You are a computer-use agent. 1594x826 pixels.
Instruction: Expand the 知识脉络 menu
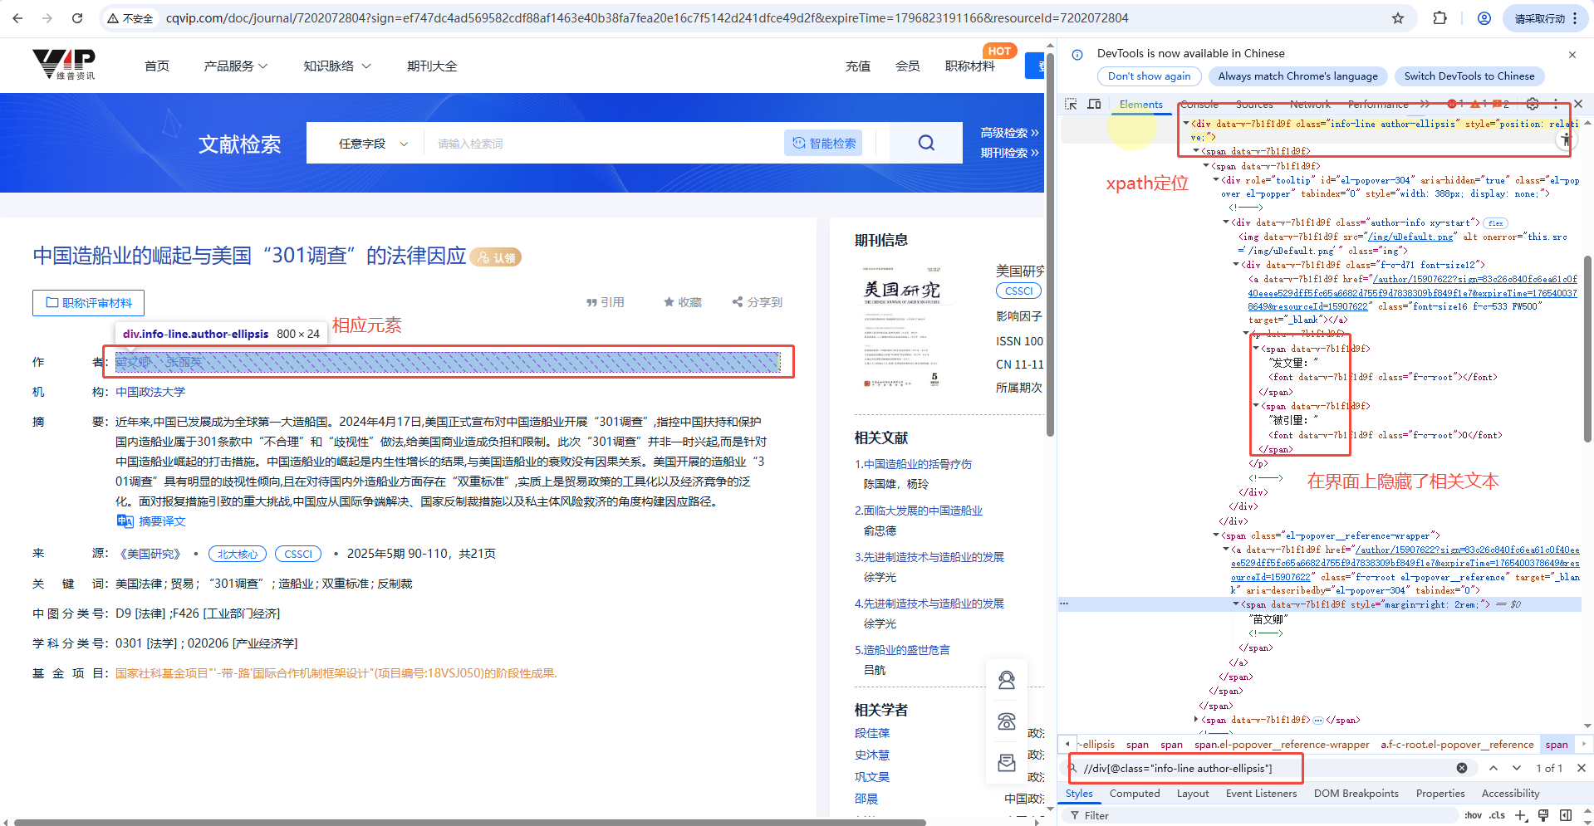click(337, 66)
